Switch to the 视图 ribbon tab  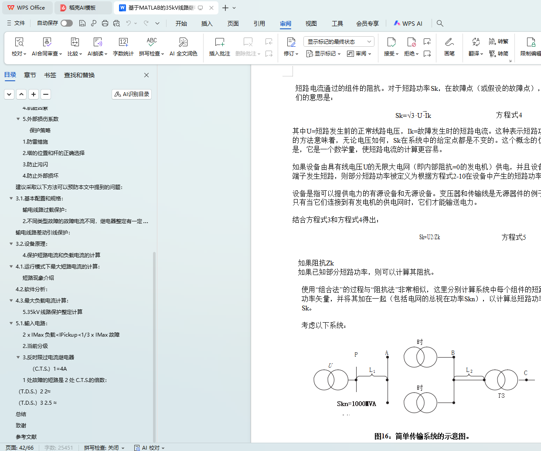coord(311,24)
